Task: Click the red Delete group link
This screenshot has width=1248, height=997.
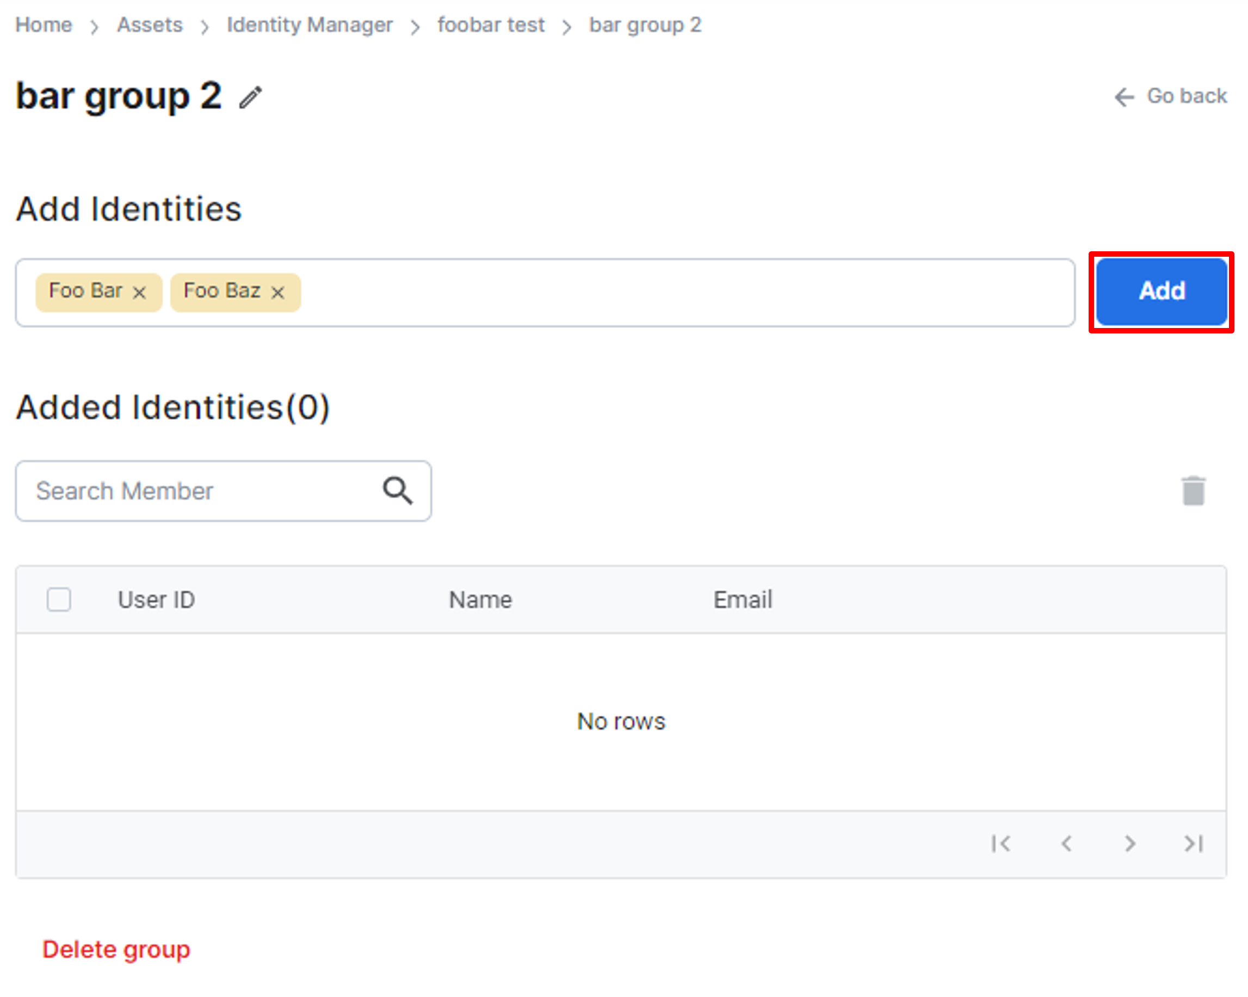Action: (x=116, y=949)
